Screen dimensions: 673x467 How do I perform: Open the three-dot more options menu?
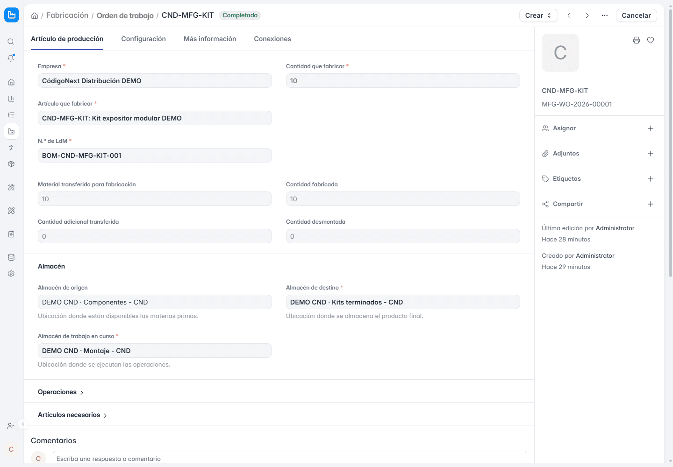[605, 15]
